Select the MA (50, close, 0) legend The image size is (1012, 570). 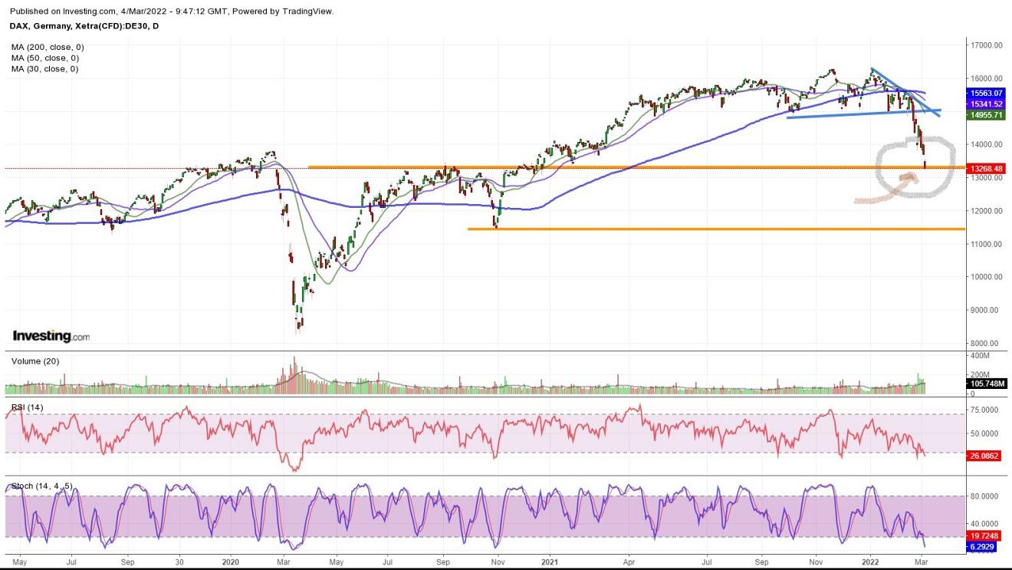click(44, 58)
